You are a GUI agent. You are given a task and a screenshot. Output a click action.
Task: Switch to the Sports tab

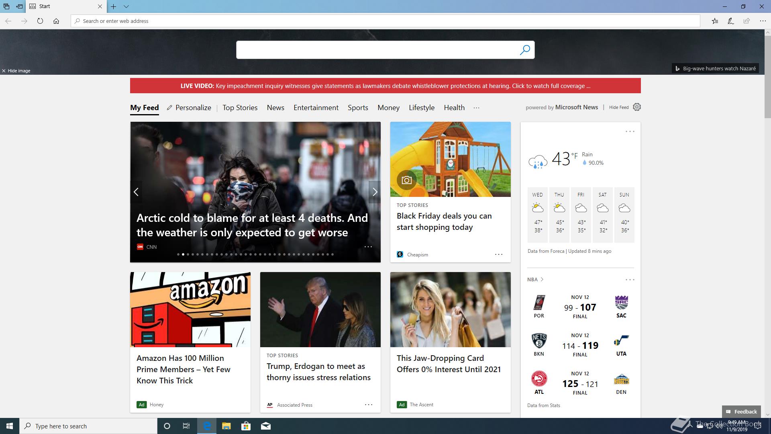pyautogui.click(x=358, y=108)
